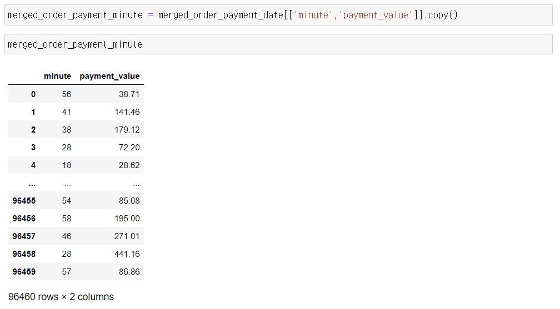Click row index 96455
This screenshot has height=309, width=560.
[x=24, y=201]
